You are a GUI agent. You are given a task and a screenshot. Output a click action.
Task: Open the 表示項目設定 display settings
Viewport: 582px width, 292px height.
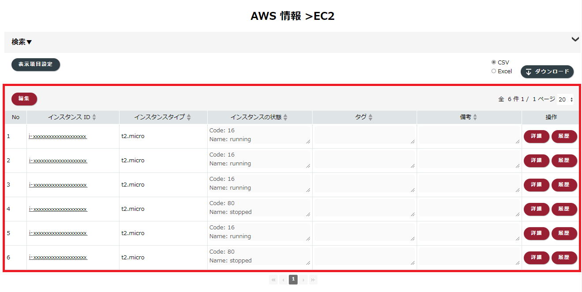(x=36, y=64)
